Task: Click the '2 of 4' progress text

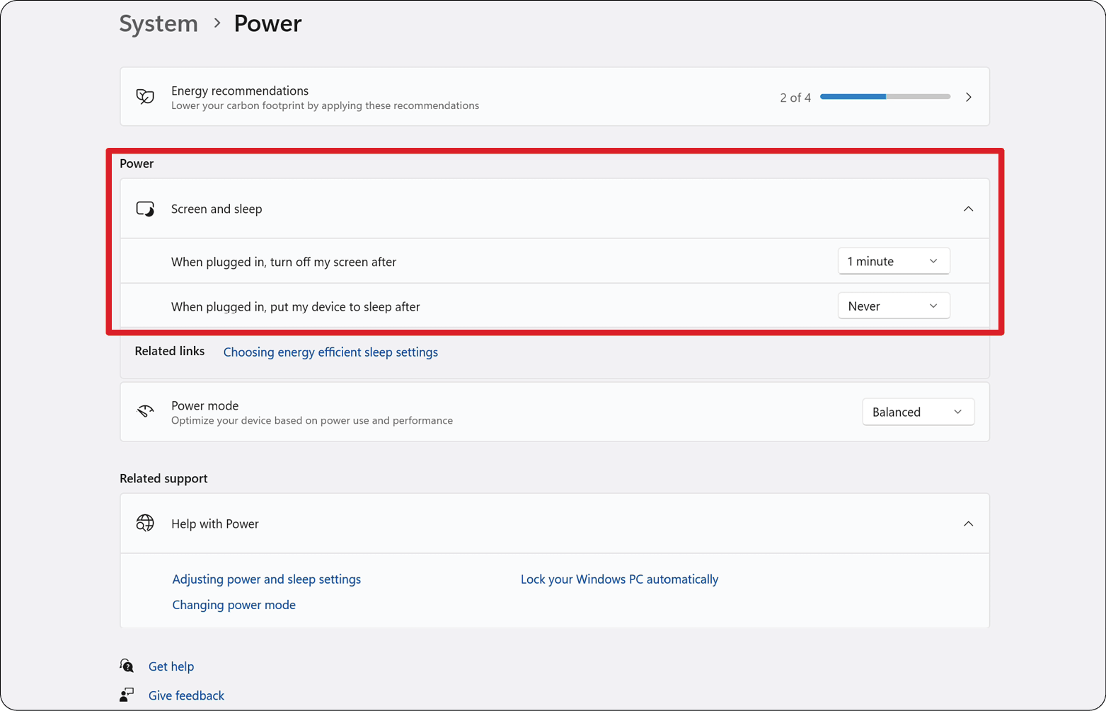Action: [795, 98]
